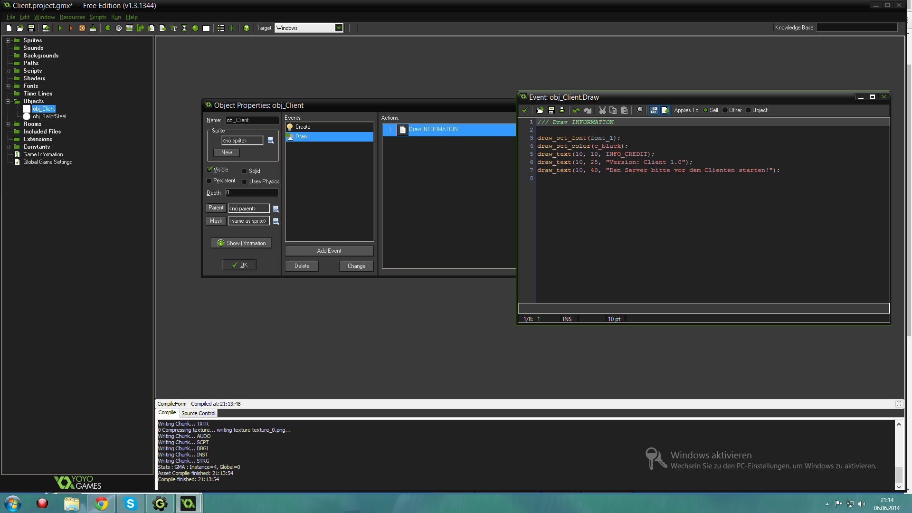This screenshot has width=912, height=513.
Task: Click the clean build cache broom icon
Action: [93, 28]
